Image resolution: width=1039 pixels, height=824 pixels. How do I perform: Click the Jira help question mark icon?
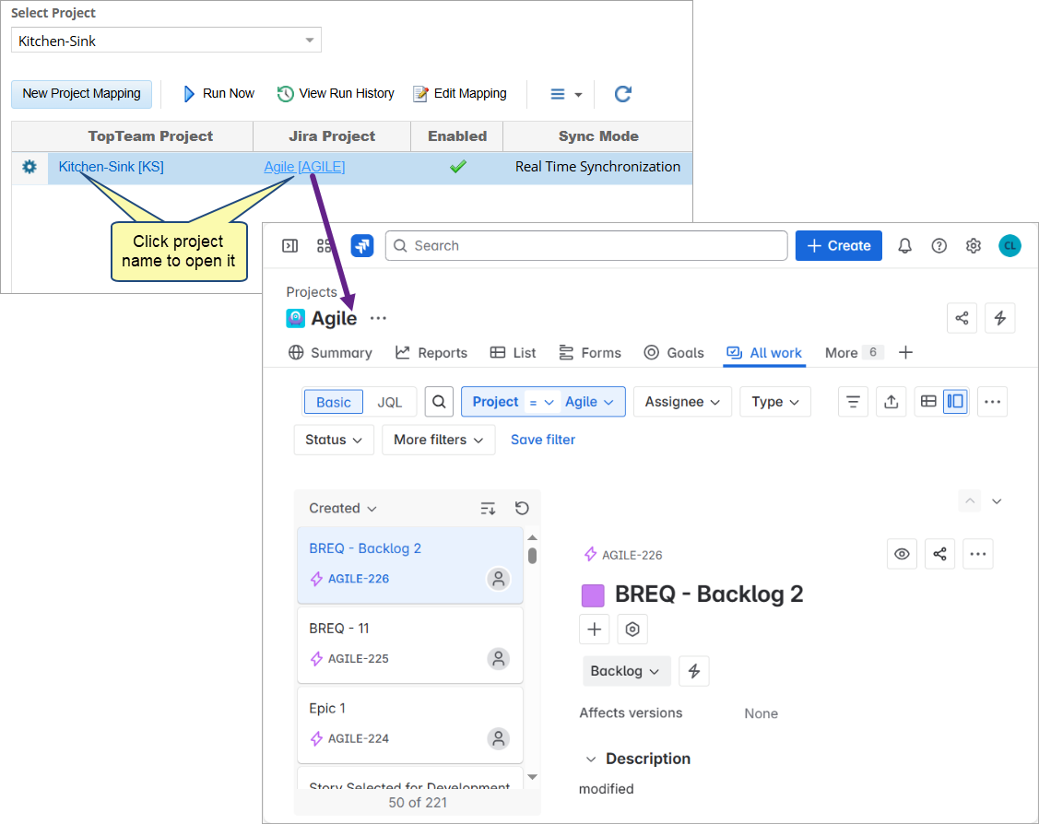[x=939, y=245]
